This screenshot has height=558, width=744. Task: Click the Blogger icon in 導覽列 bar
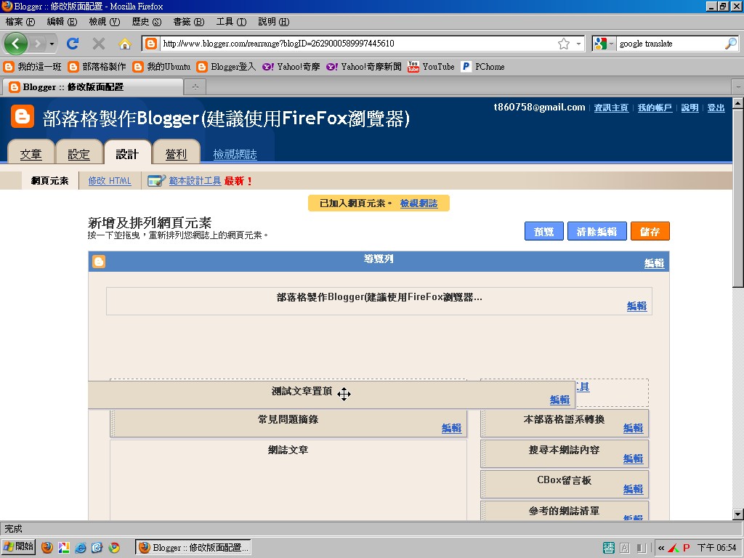(99, 262)
